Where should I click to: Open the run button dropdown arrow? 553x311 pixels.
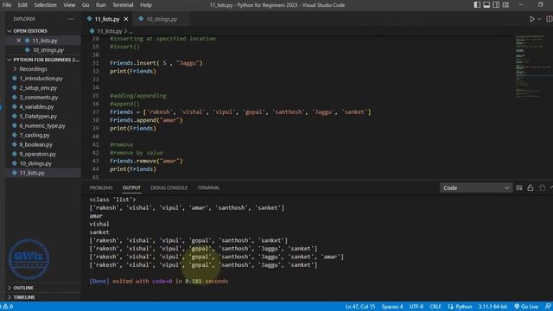point(539,19)
